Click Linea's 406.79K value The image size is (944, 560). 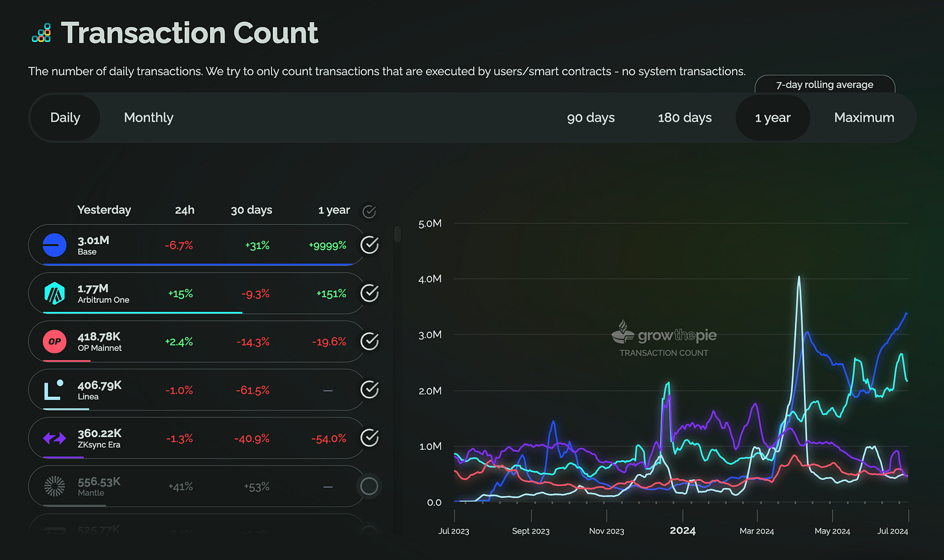tap(99, 385)
